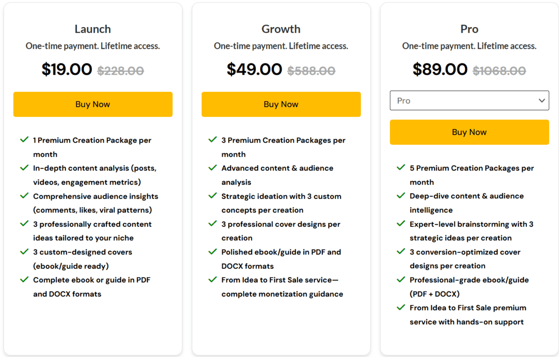Click checkmark beside 'Expert-level brainstorming'
Viewport: 559px width, 357px height.
coord(401,223)
